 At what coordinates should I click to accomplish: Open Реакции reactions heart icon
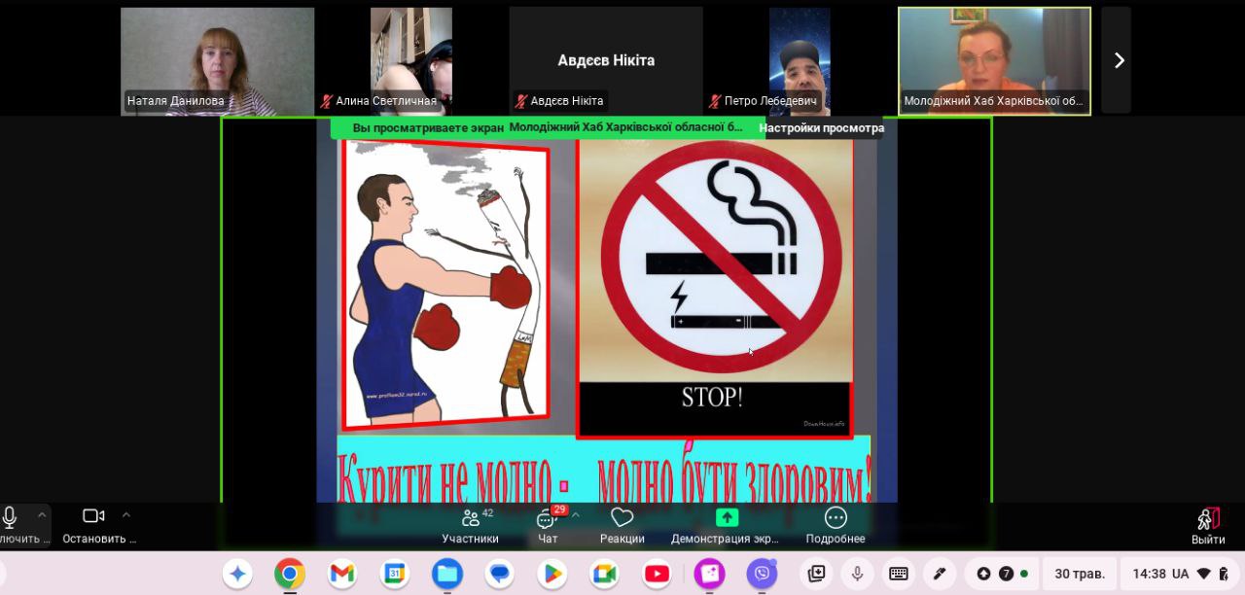[622, 525]
